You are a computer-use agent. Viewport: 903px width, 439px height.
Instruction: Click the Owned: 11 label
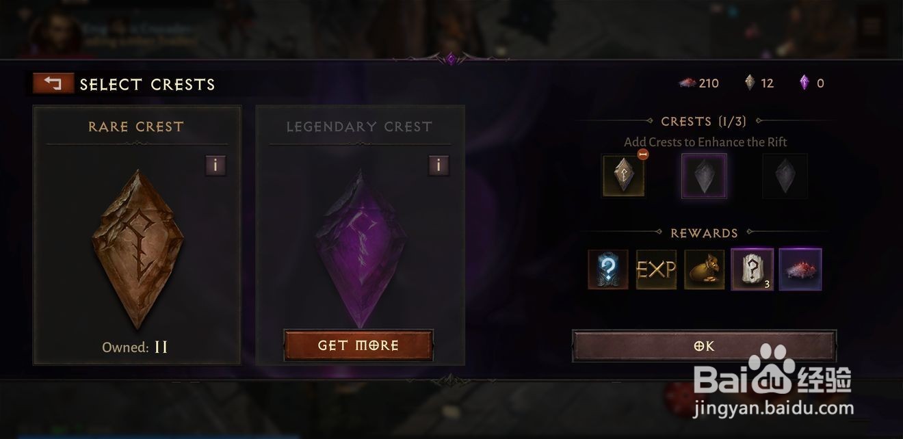coord(135,347)
